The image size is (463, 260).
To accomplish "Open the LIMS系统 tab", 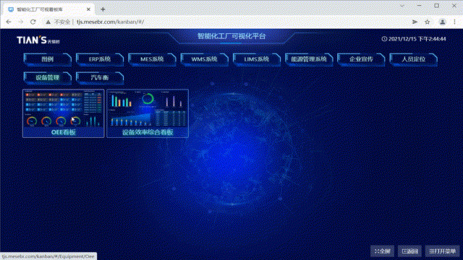I will coord(257,59).
